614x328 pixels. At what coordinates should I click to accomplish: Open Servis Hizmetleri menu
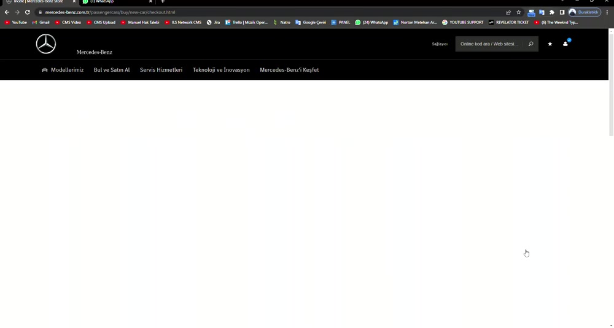[x=161, y=70]
